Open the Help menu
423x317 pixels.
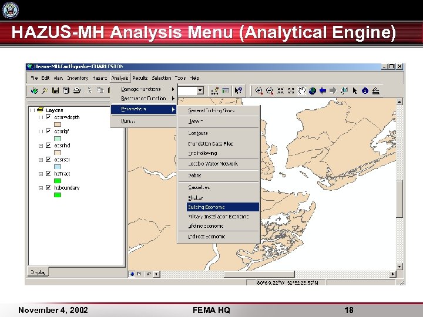click(x=194, y=78)
